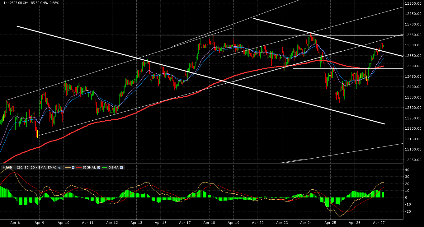Click the SIGNAL label in the MACD header

coord(89,168)
